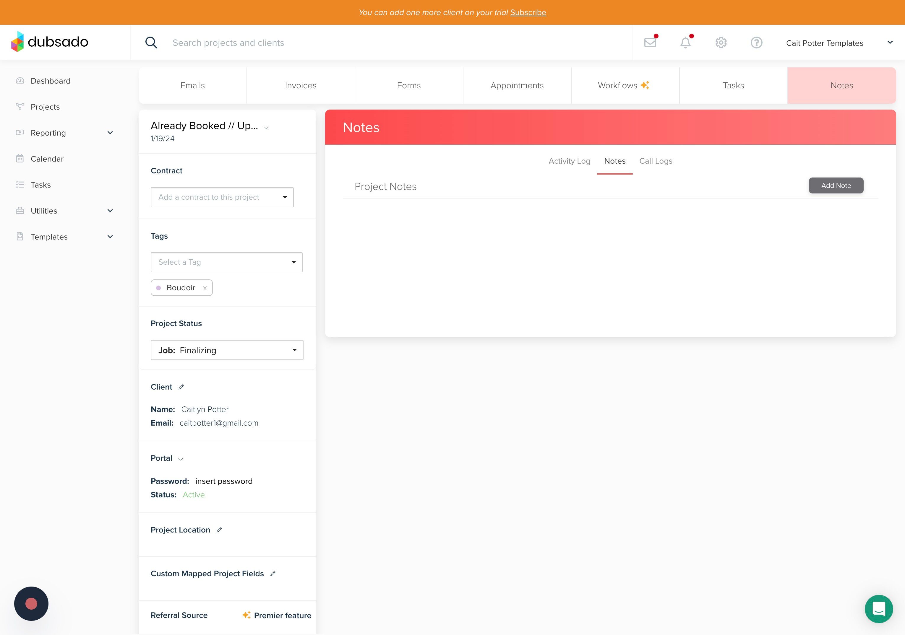Click the Add Note button
Viewport: 905px width, 635px height.
[836, 185]
